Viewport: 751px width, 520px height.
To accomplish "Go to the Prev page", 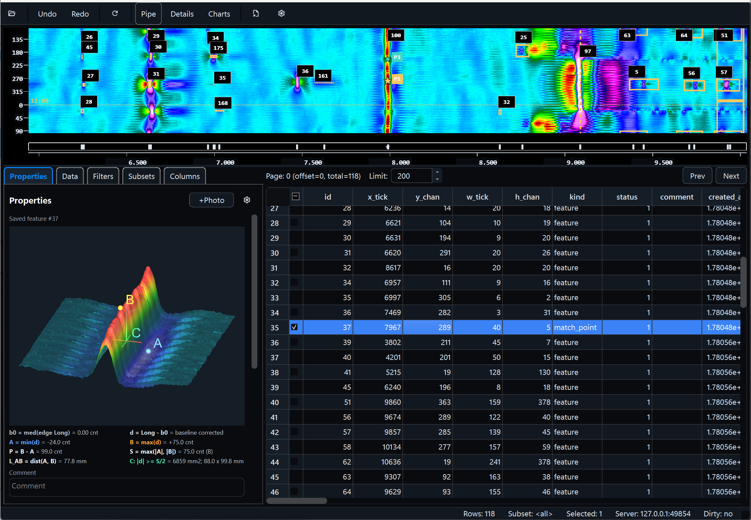I will coord(697,176).
